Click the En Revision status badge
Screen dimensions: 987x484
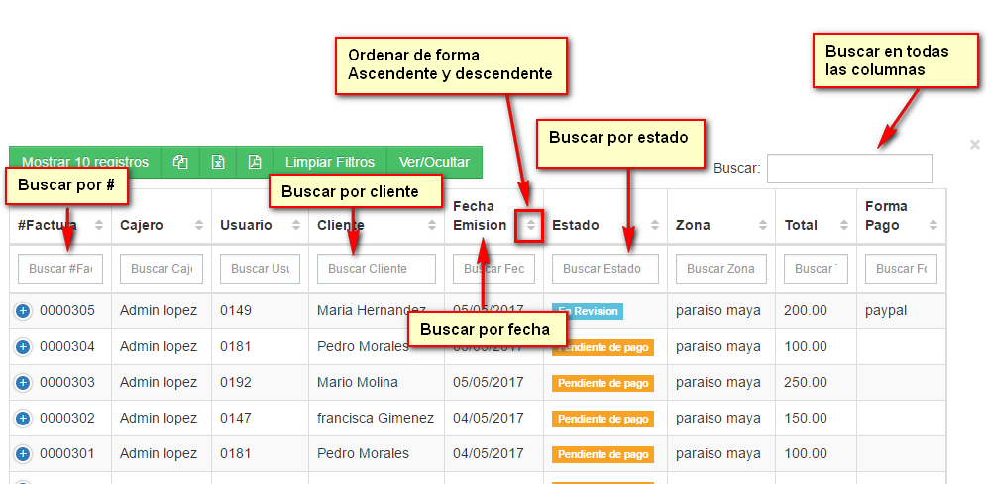click(x=588, y=311)
